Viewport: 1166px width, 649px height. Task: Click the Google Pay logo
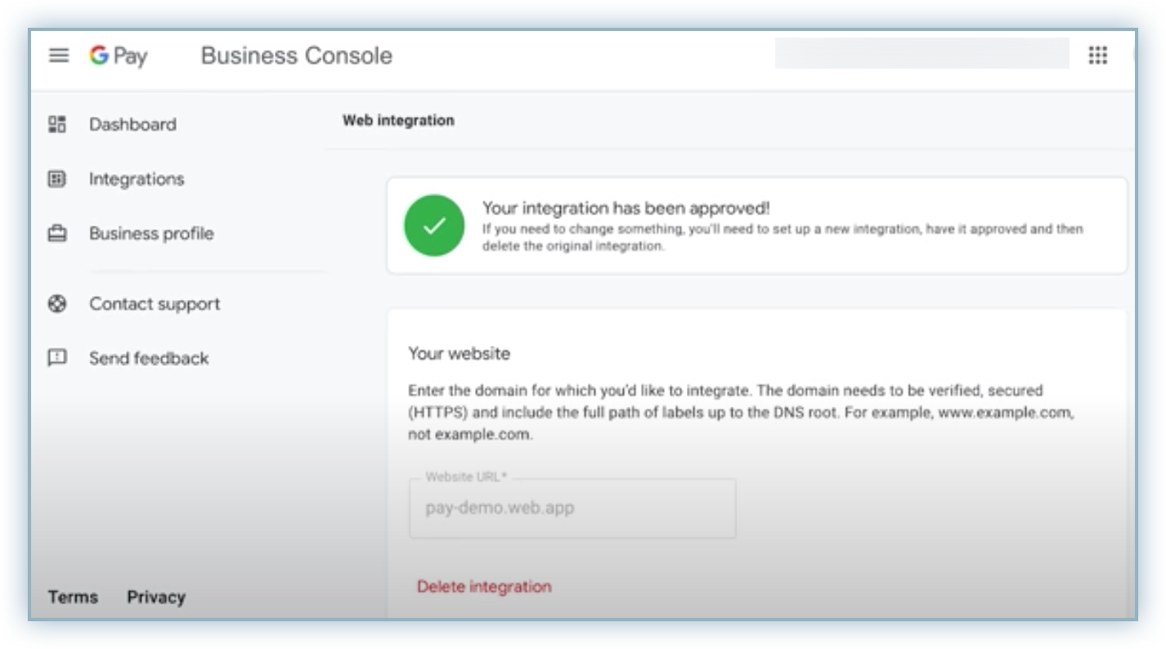click(x=119, y=56)
